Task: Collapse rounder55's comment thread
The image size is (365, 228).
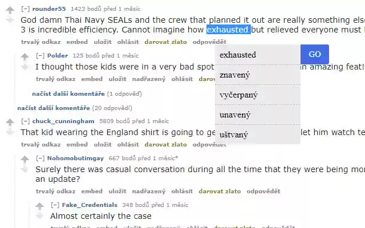Action: pos(25,9)
